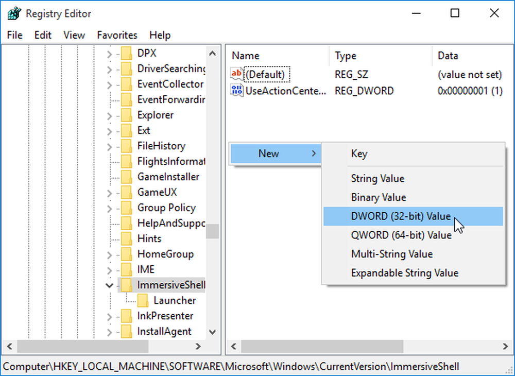Click the InstallAgent folder icon

point(126,331)
